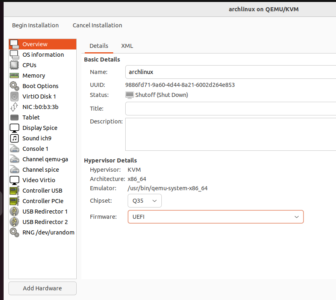Open the Chipset dropdown showing Q35
336x300 pixels.
click(x=144, y=200)
